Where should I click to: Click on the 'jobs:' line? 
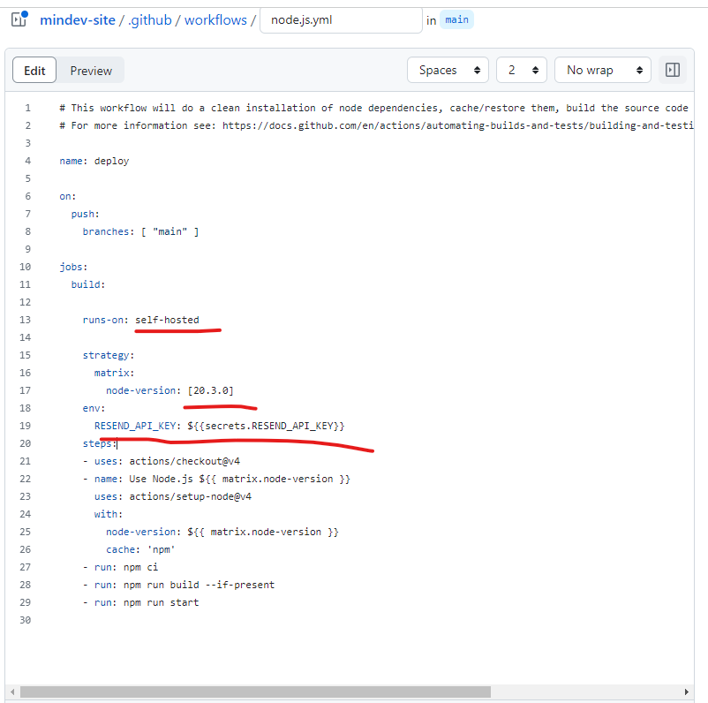pyautogui.click(x=73, y=267)
